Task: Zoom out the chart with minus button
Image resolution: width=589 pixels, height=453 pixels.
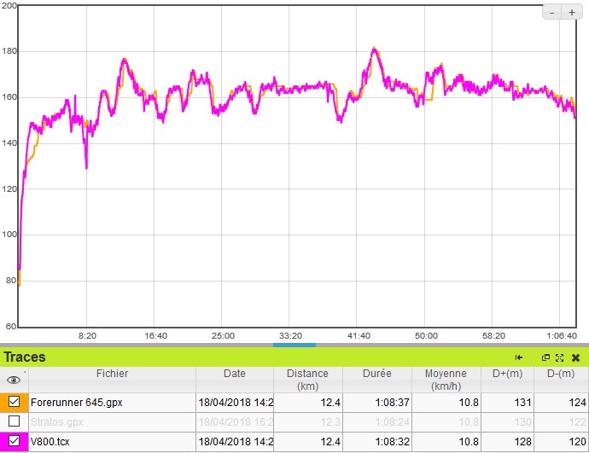Action: tap(552, 13)
